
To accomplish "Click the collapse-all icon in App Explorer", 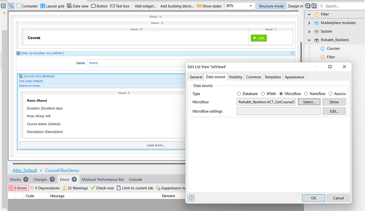I will (x=308, y=6).
